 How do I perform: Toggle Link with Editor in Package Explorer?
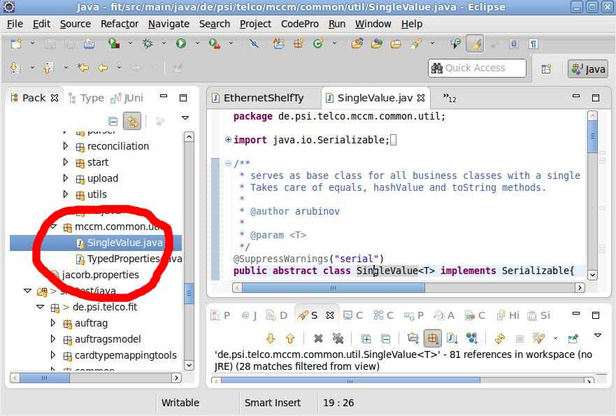132,121
